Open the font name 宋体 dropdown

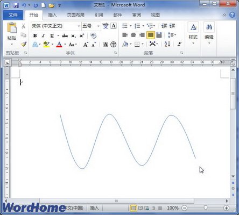(x=79, y=26)
